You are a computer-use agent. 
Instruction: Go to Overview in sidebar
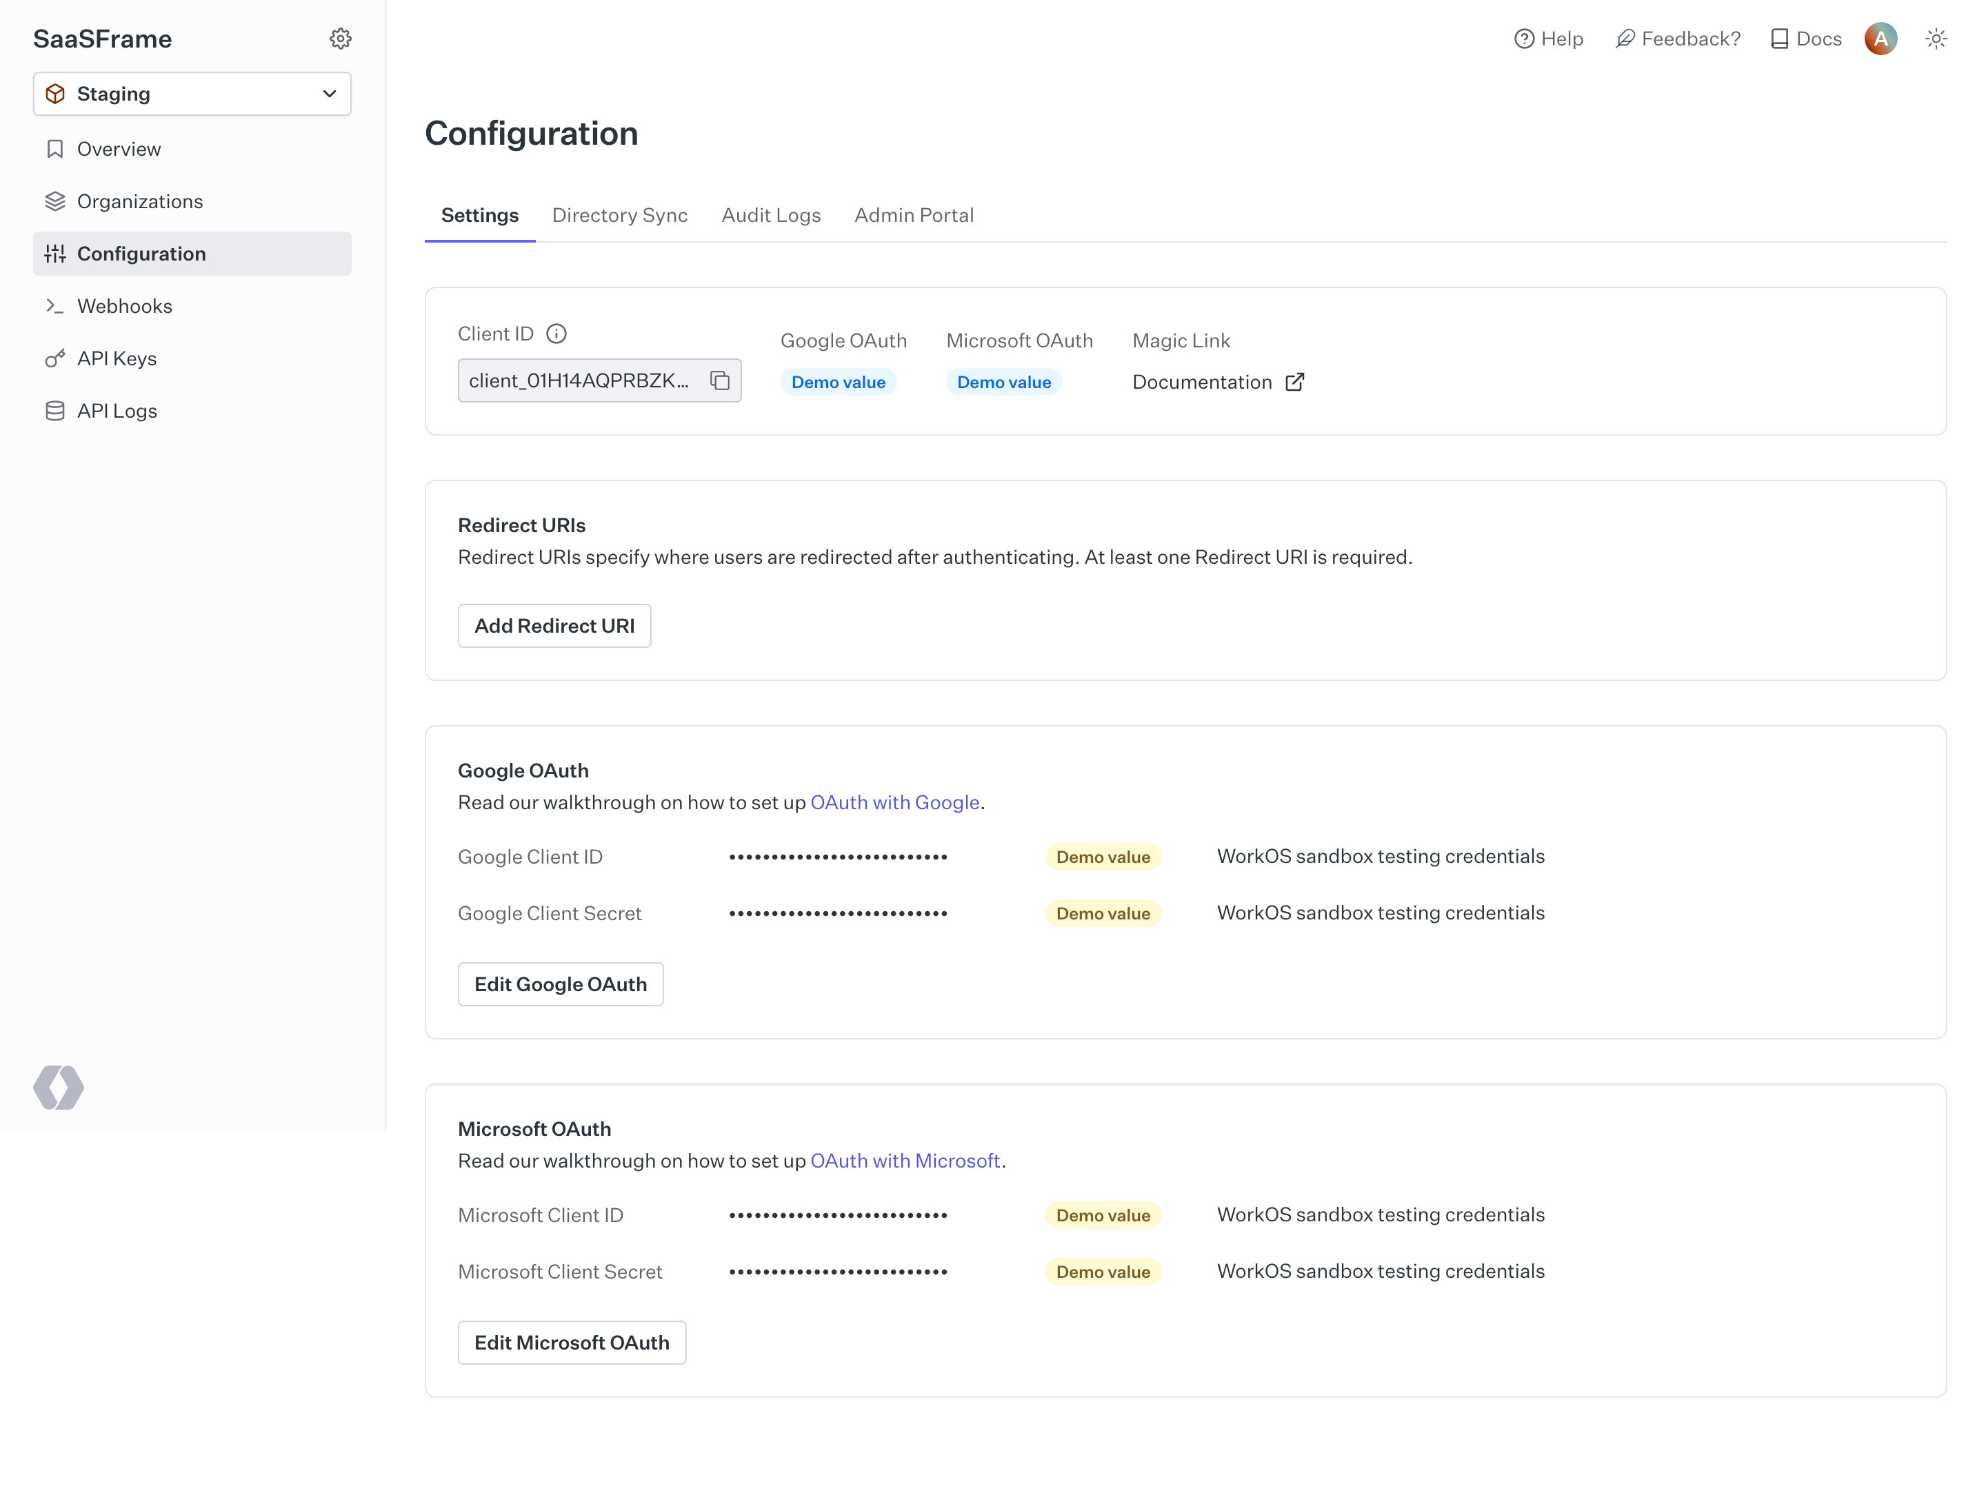pos(192,149)
